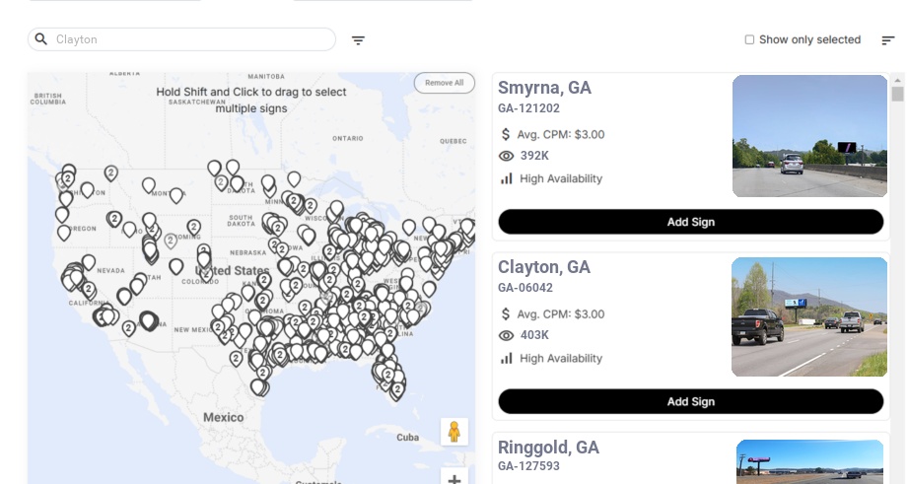Click the search magnifier icon
Viewport: 907px width, 484px height.
coord(41,39)
